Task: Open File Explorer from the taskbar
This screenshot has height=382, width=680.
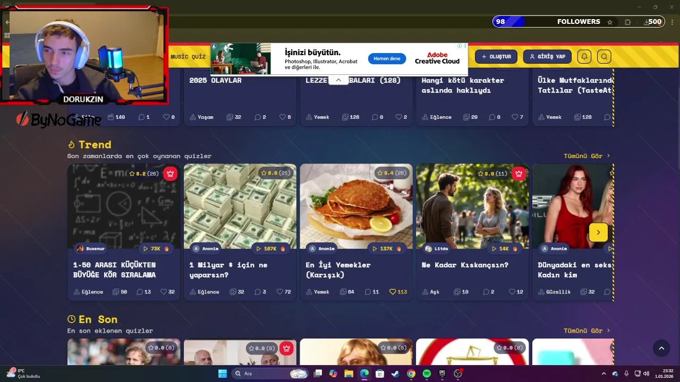Action: [x=348, y=374]
